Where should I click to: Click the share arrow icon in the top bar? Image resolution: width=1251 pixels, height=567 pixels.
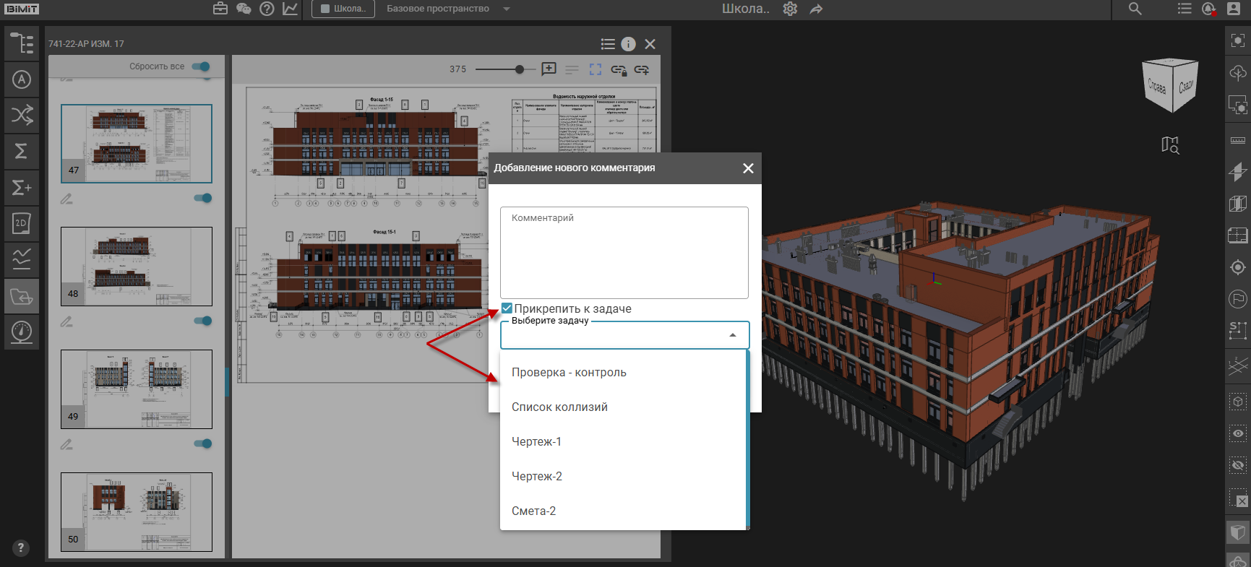click(x=816, y=9)
